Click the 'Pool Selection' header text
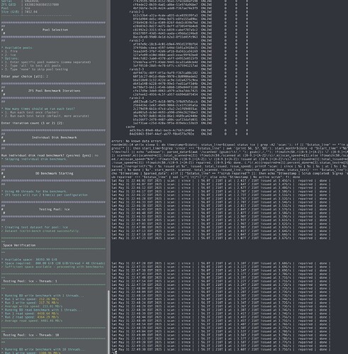This screenshot has width=348, height=354. [55, 30]
